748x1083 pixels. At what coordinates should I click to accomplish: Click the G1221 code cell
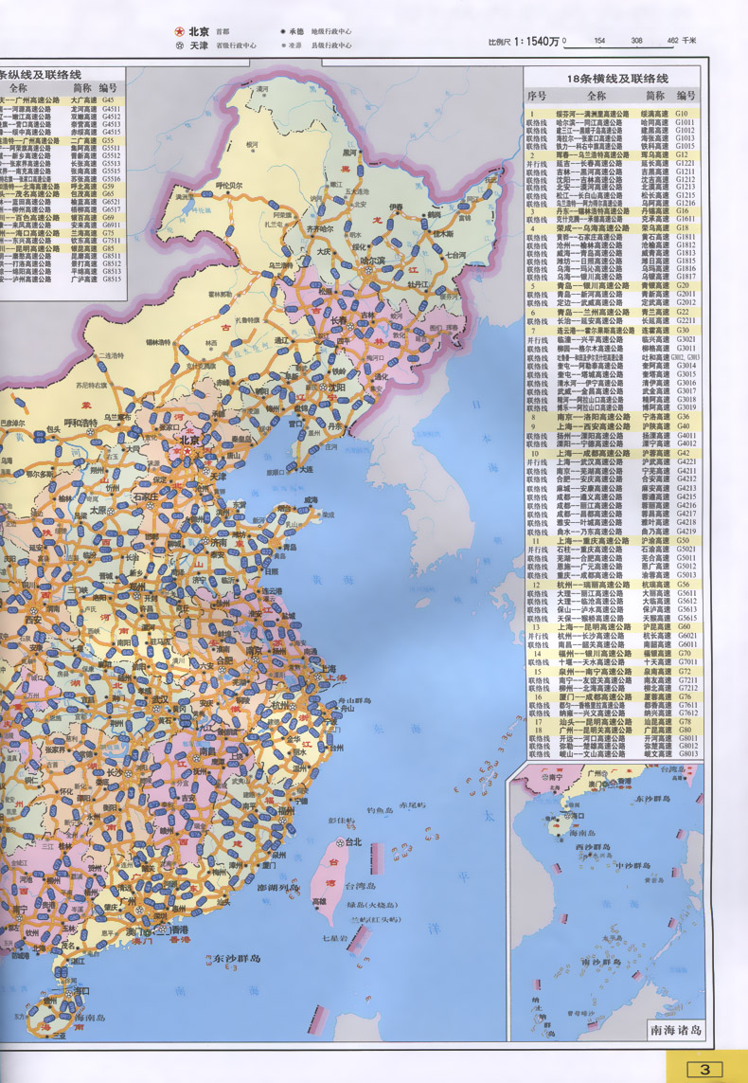click(x=686, y=164)
